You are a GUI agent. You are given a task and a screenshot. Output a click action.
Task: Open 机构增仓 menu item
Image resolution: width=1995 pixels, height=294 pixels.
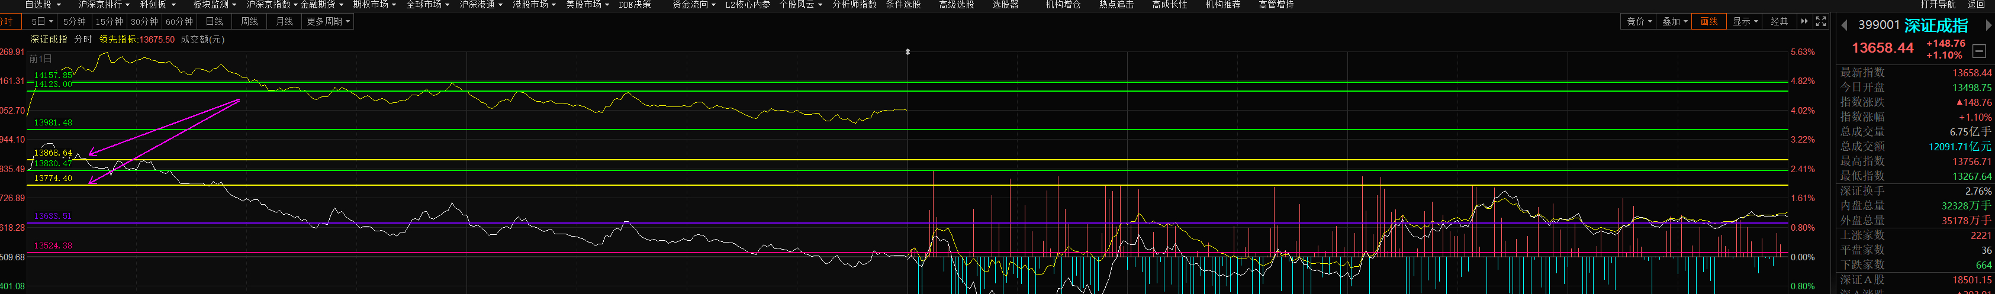click(x=1063, y=5)
